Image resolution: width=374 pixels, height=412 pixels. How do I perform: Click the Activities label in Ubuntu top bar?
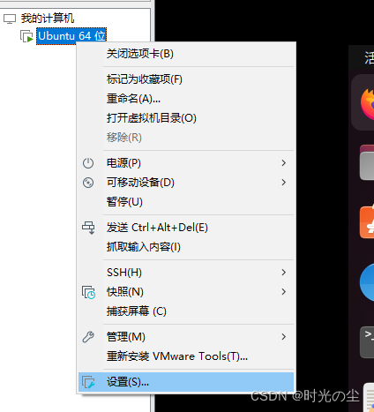click(x=370, y=57)
